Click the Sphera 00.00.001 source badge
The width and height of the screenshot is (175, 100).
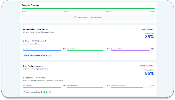click(x=147, y=29)
